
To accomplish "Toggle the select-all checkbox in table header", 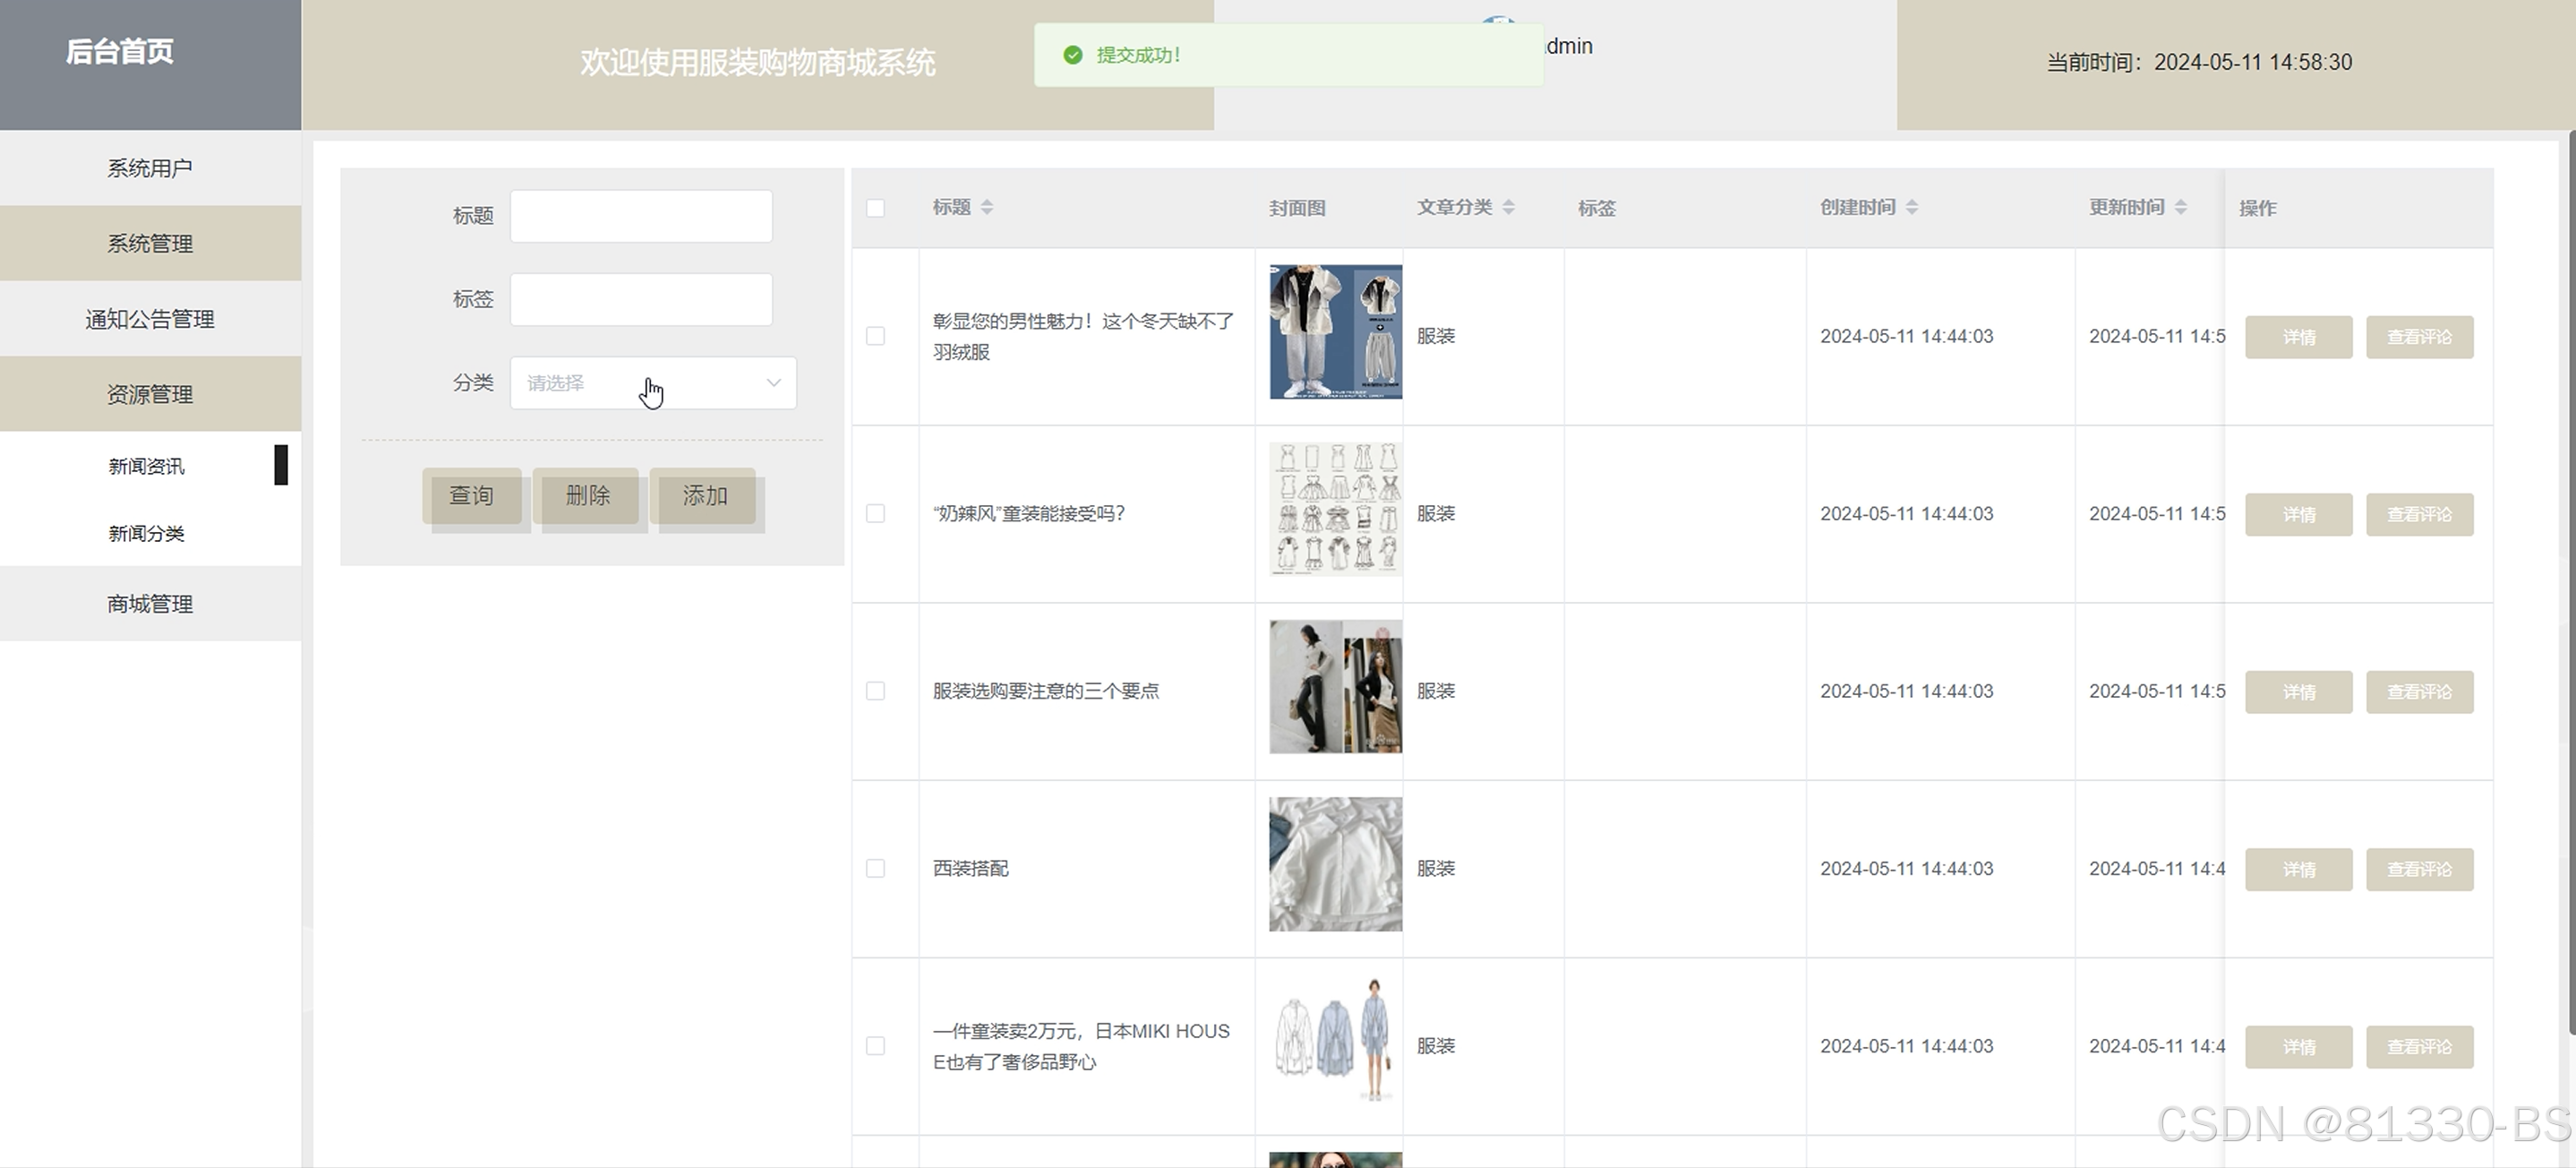I will point(875,208).
